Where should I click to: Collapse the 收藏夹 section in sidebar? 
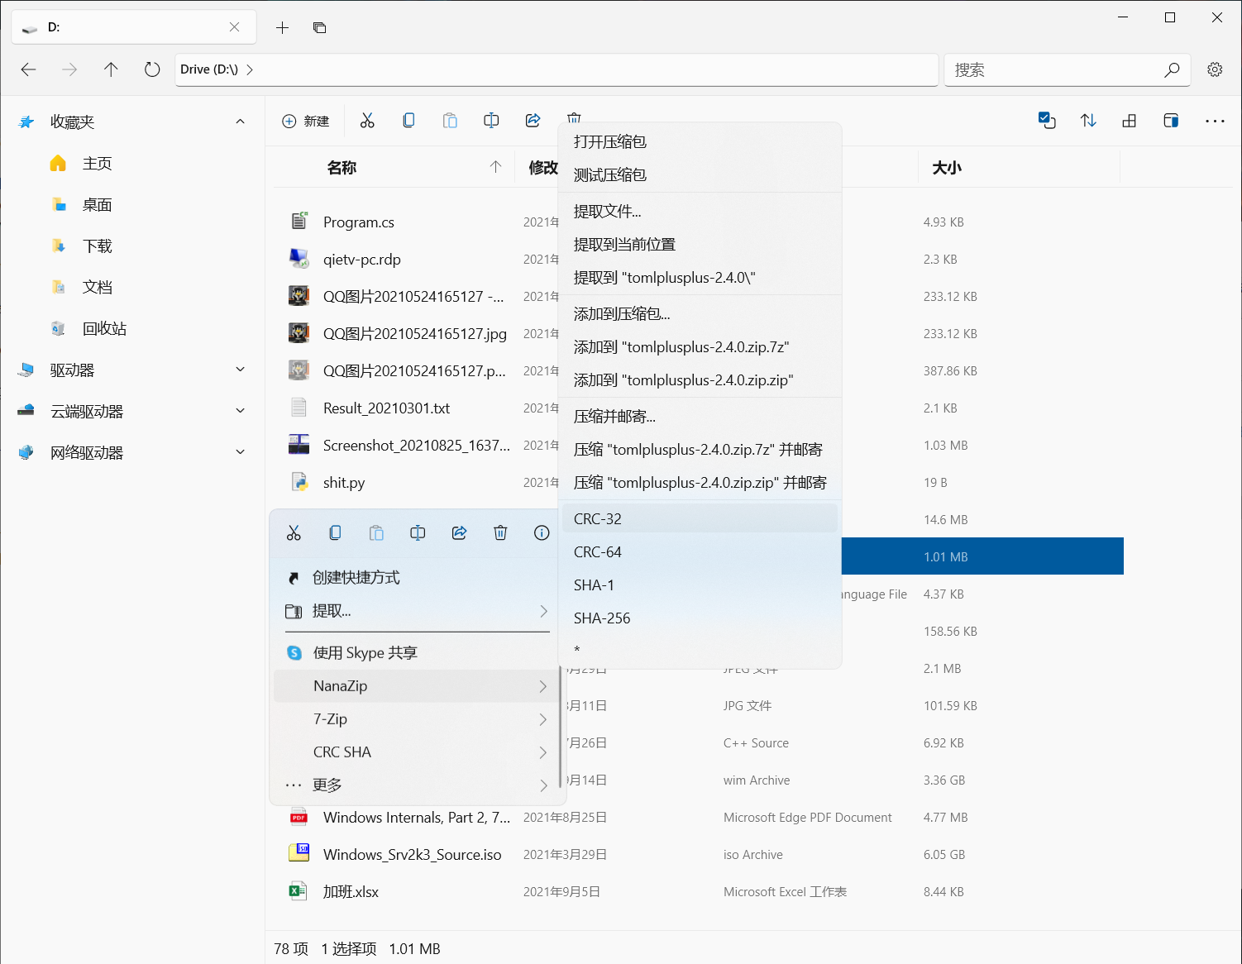coord(240,122)
